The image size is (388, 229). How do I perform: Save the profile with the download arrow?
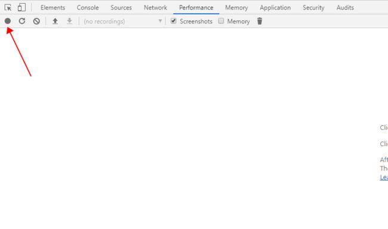[x=69, y=21]
